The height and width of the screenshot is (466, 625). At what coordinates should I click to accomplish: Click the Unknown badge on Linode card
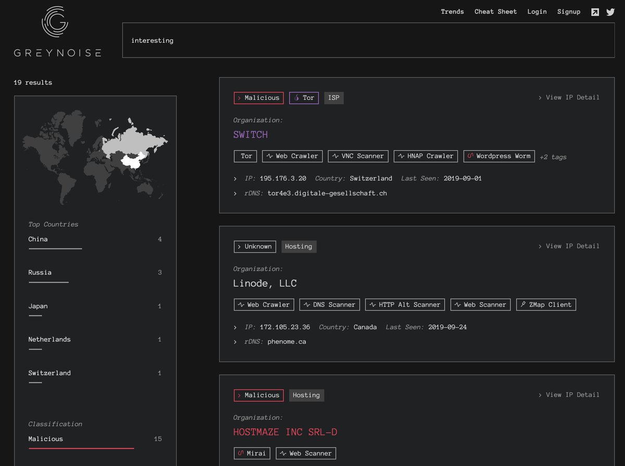coord(255,247)
